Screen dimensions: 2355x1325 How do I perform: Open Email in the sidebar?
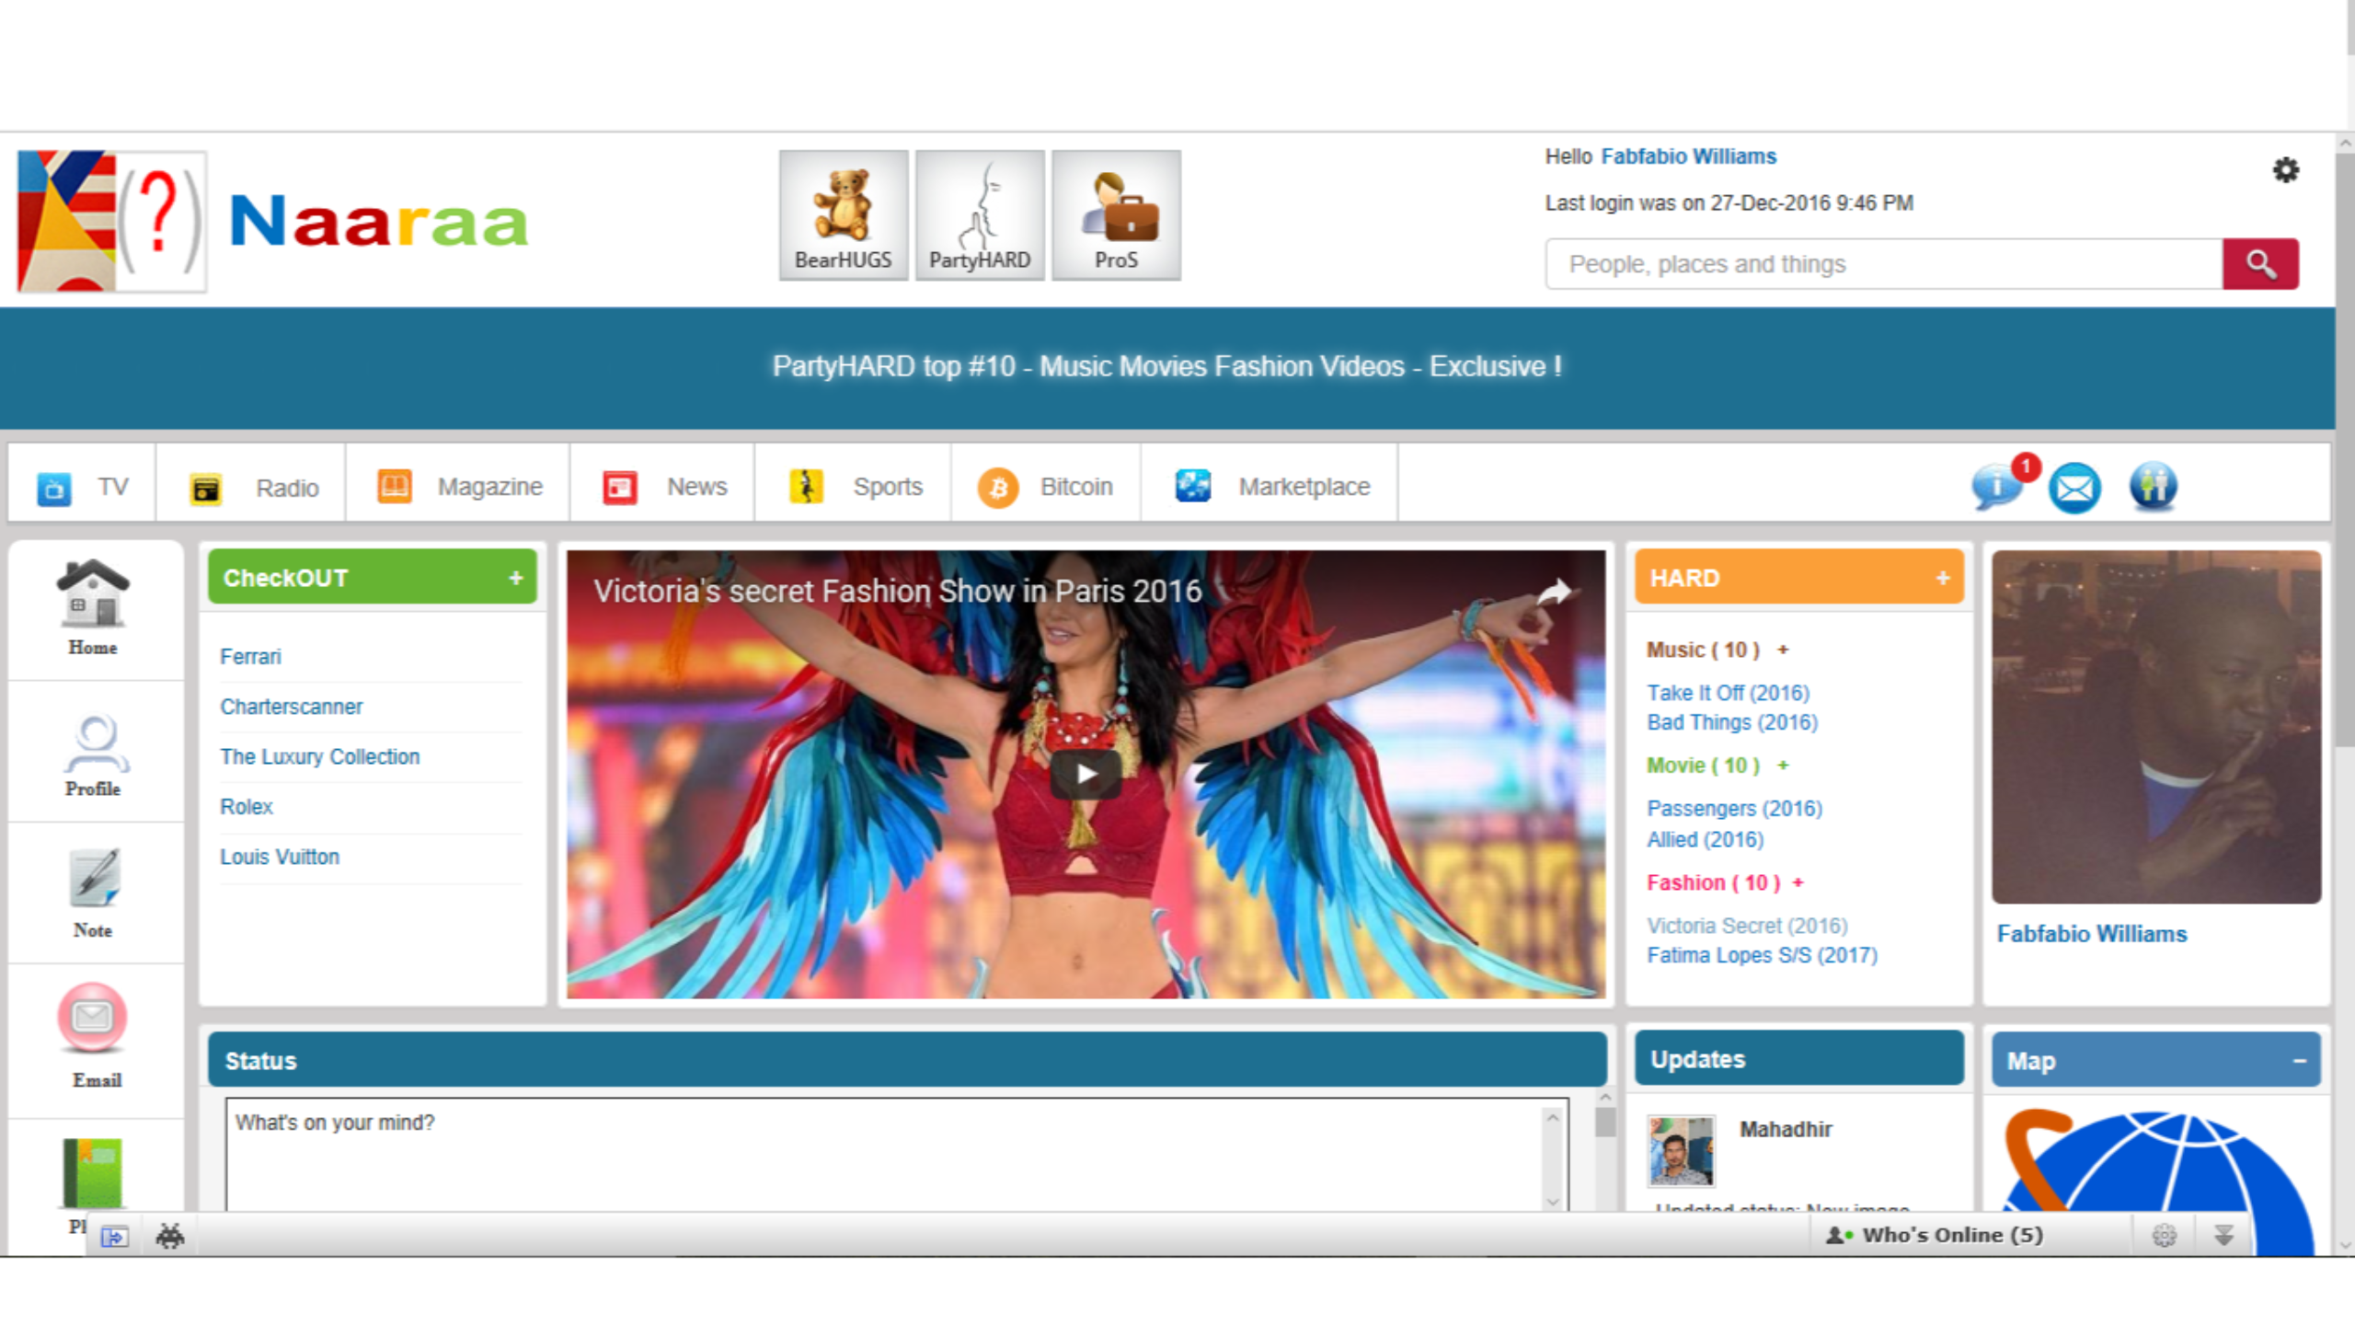pyautogui.click(x=93, y=1035)
